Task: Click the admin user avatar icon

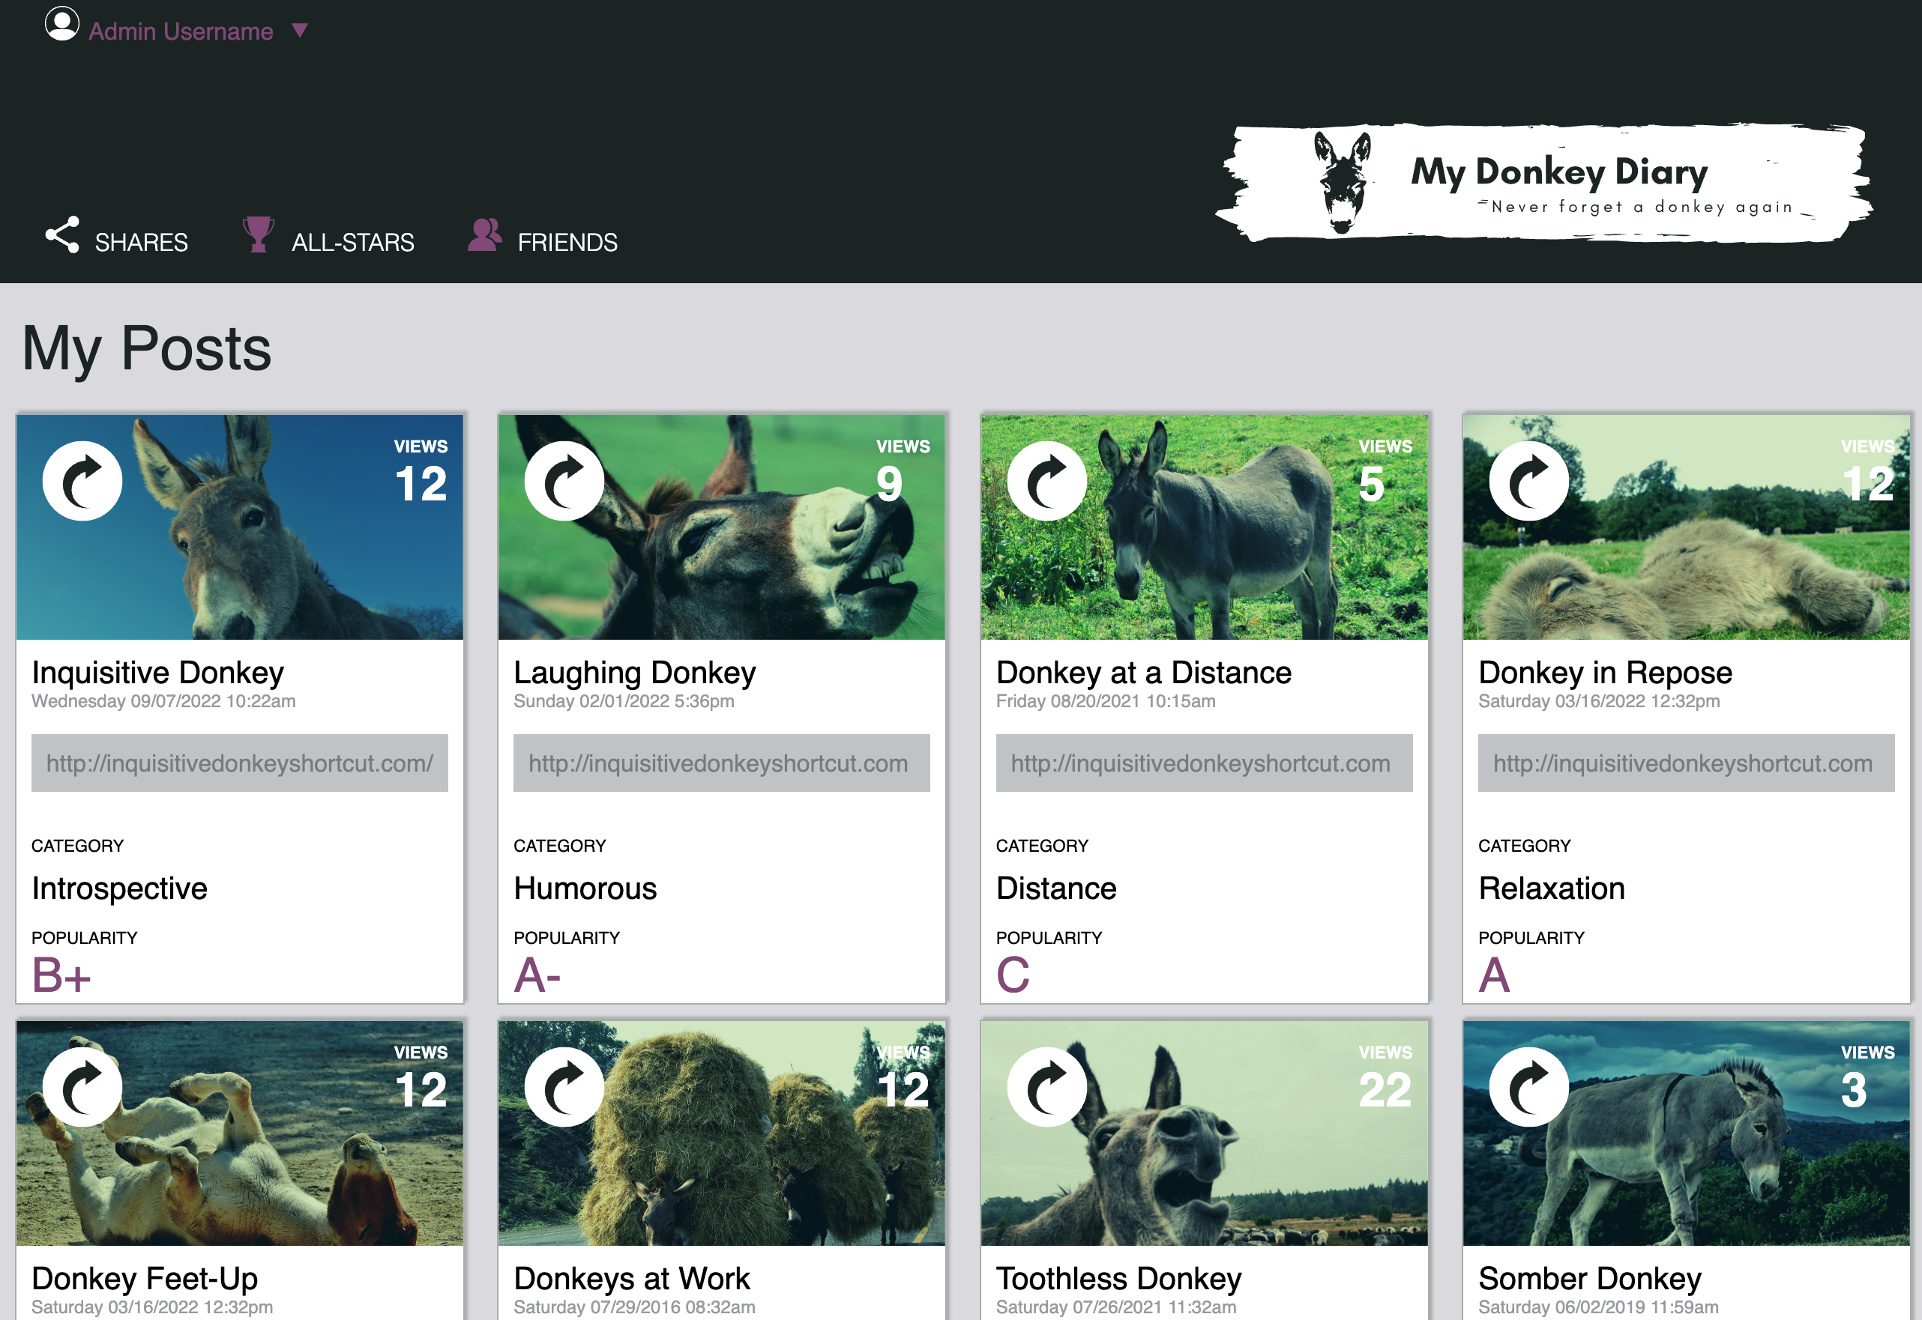Action: tap(62, 24)
